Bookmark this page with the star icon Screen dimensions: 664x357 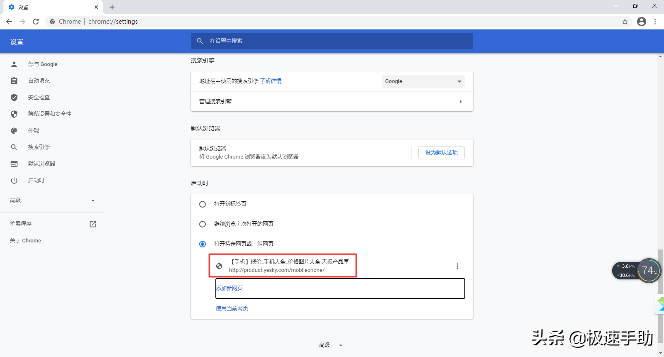(625, 22)
